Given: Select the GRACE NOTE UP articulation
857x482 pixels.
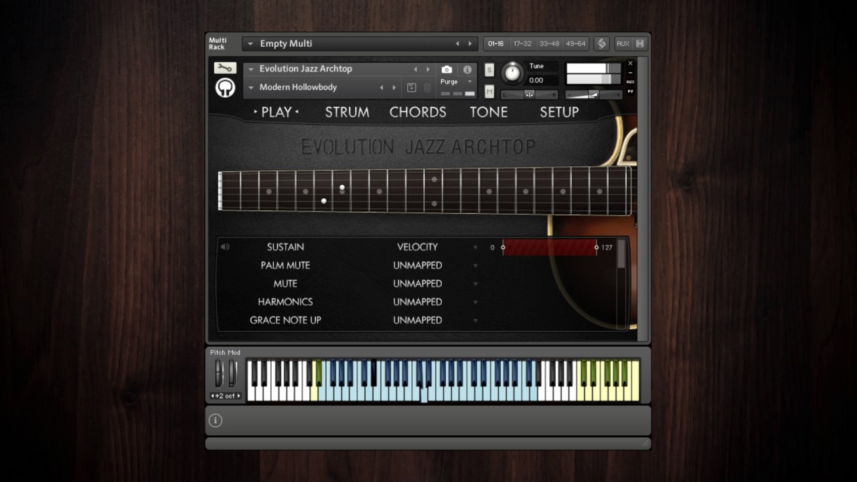Looking at the screenshot, I should coord(285,320).
